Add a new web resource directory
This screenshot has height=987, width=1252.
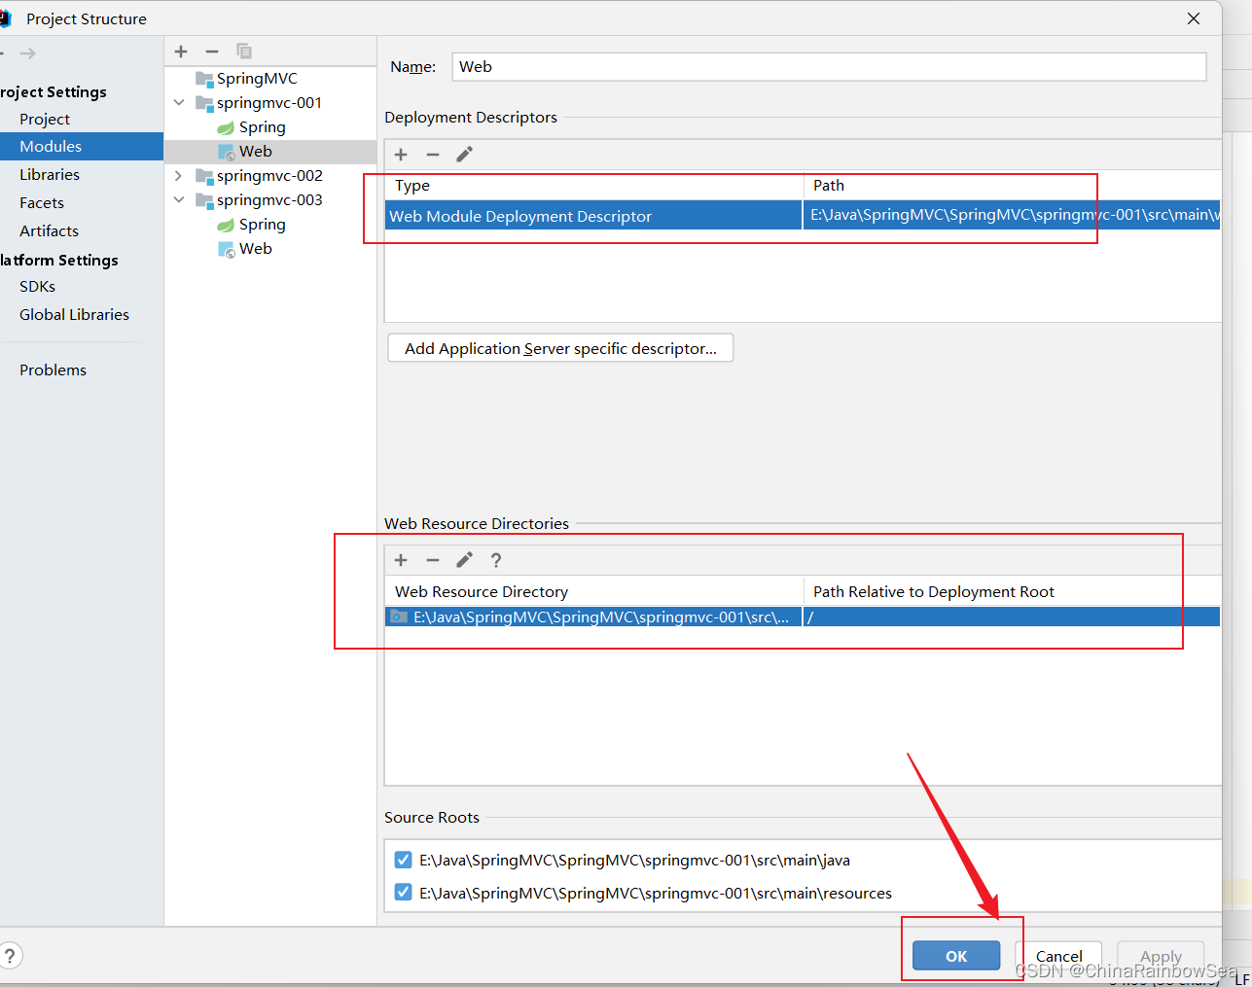coord(401,560)
